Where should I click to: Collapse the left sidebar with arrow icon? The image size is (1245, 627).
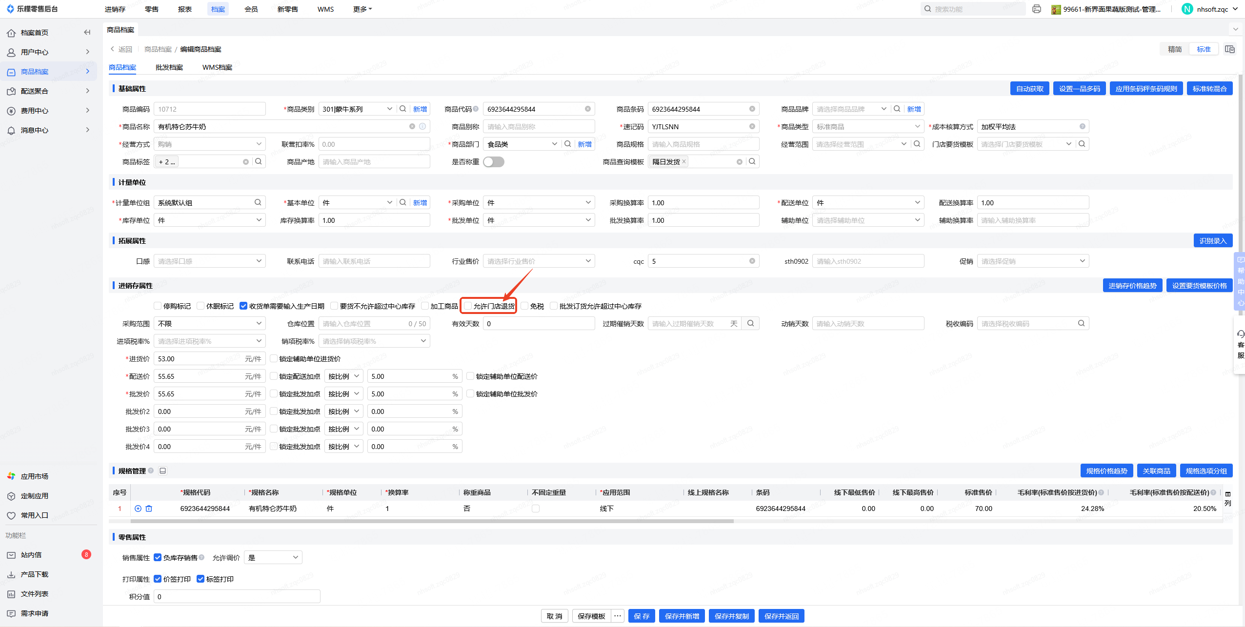point(87,32)
